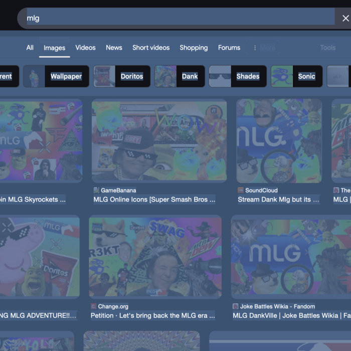Open the three-dot More menu
351x351 pixels.
[x=255, y=48]
